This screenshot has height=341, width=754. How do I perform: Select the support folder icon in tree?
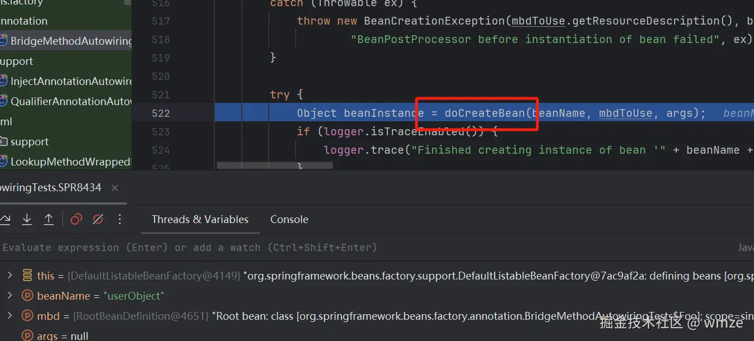click(3, 141)
